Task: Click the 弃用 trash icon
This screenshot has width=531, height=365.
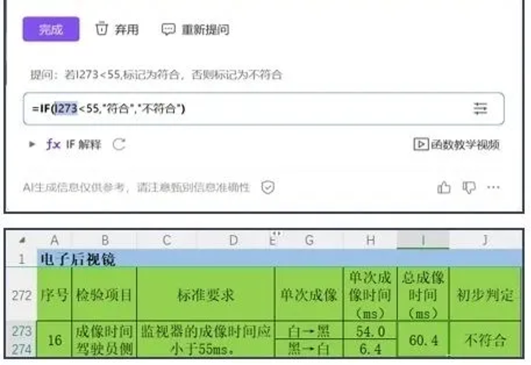Action: click(101, 28)
